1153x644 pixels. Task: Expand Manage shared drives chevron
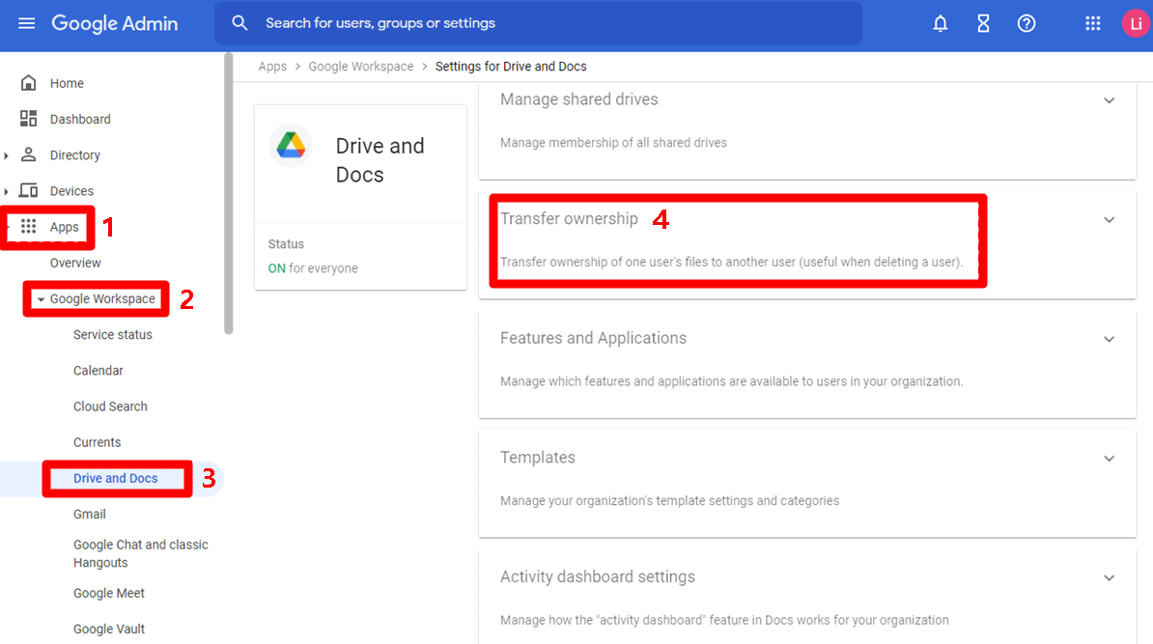1109,100
